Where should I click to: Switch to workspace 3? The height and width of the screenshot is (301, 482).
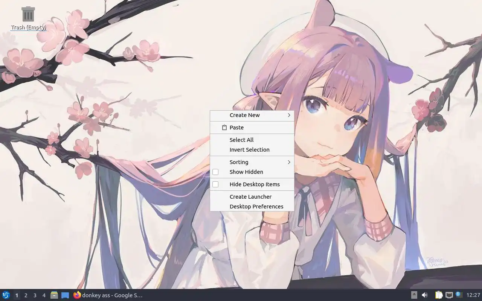[x=35, y=295]
